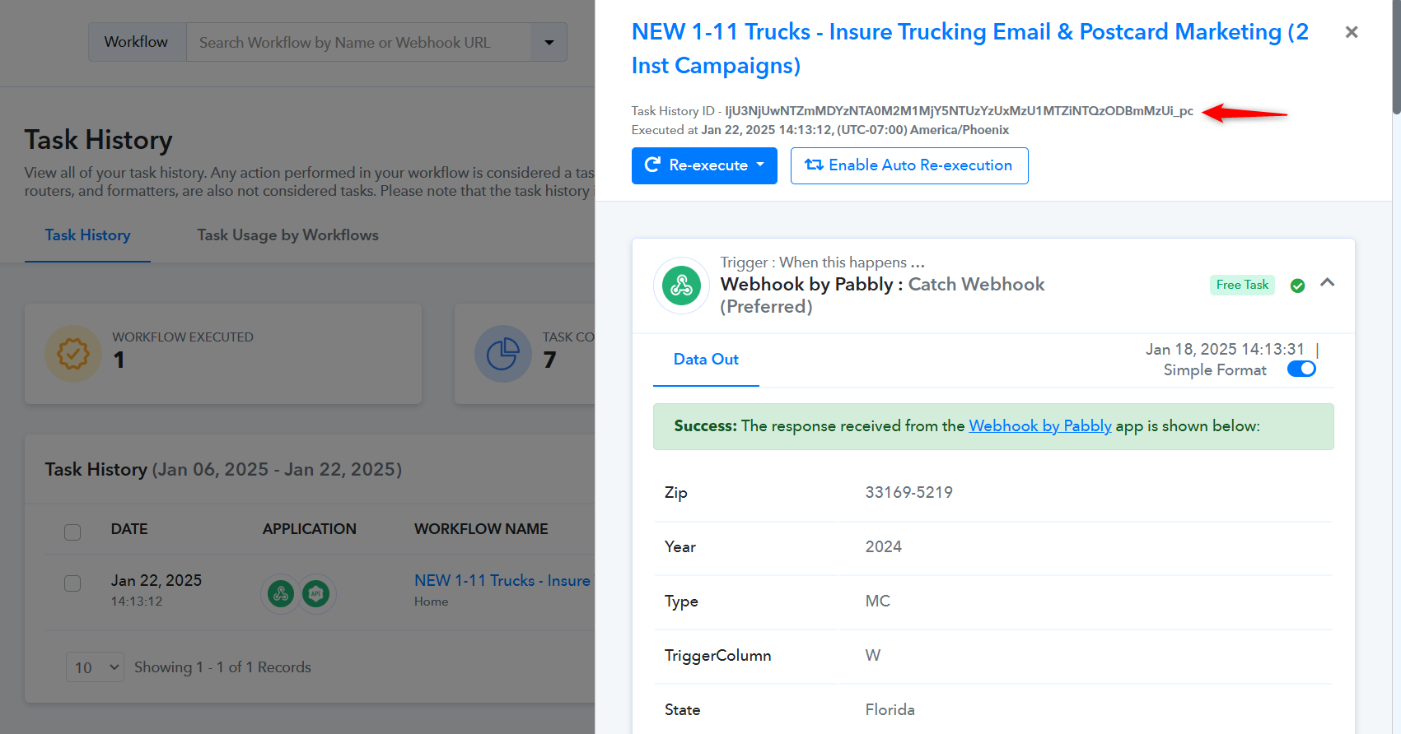Screen dimensions: 1401x734
Task: Switch to the Task History tab
Action: click(x=87, y=235)
